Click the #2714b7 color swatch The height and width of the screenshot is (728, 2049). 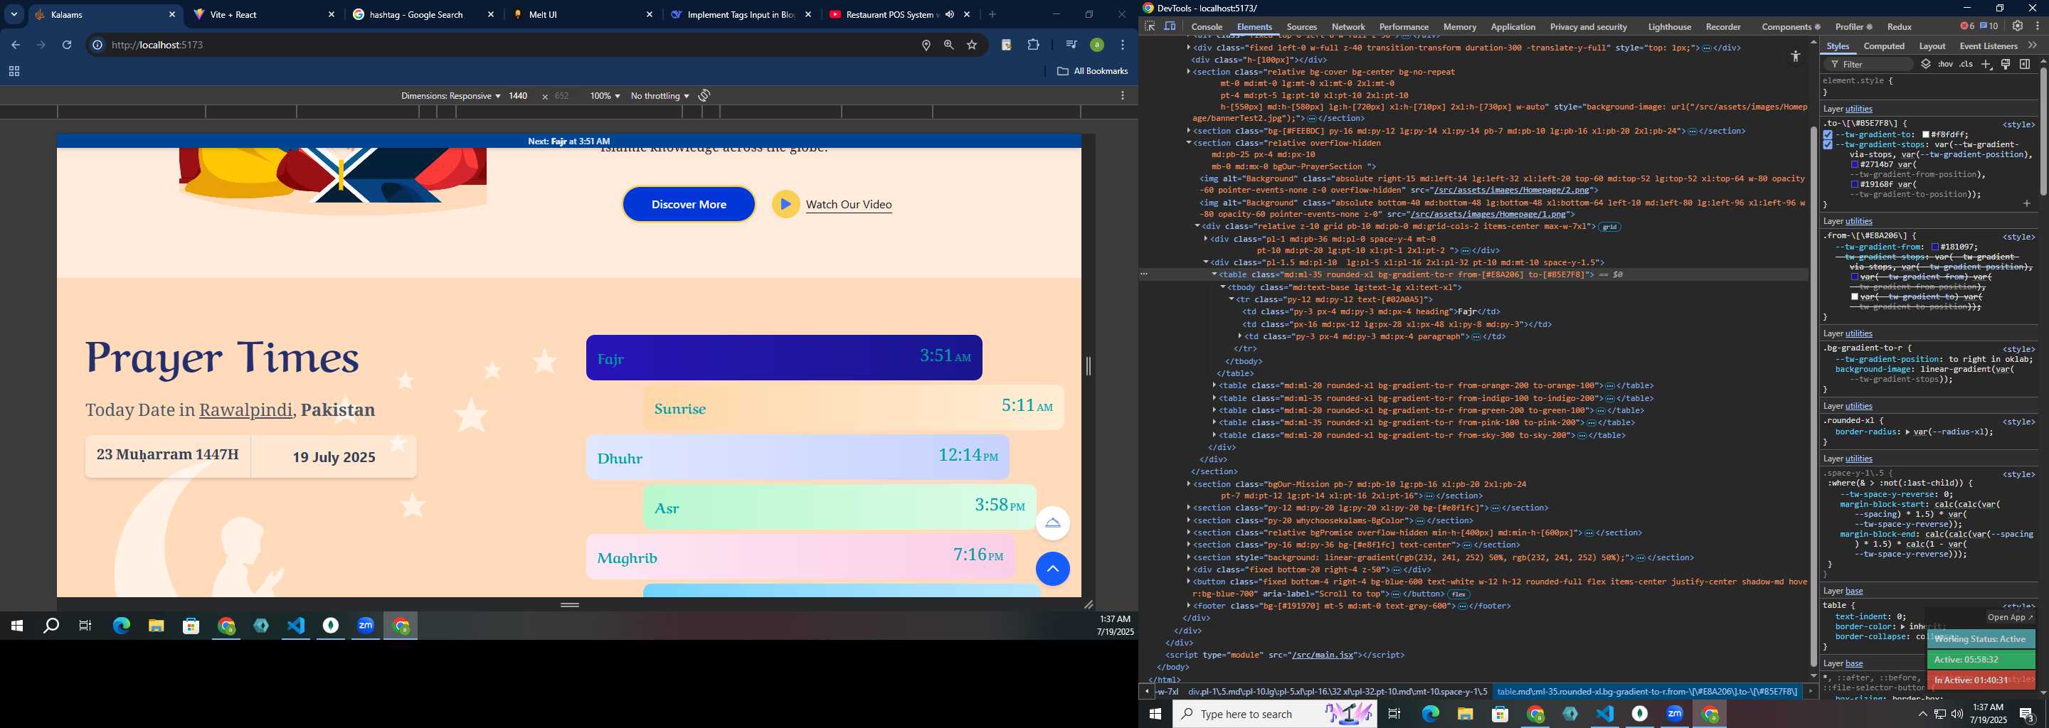pos(1855,164)
